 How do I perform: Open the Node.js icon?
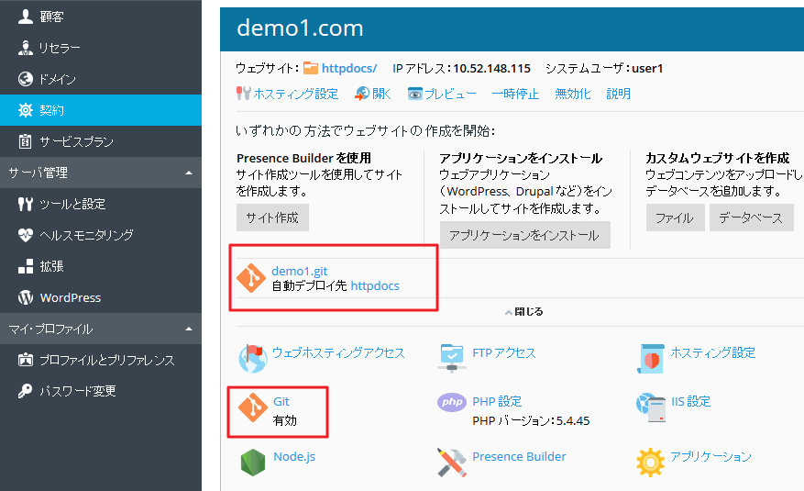point(252,462)
